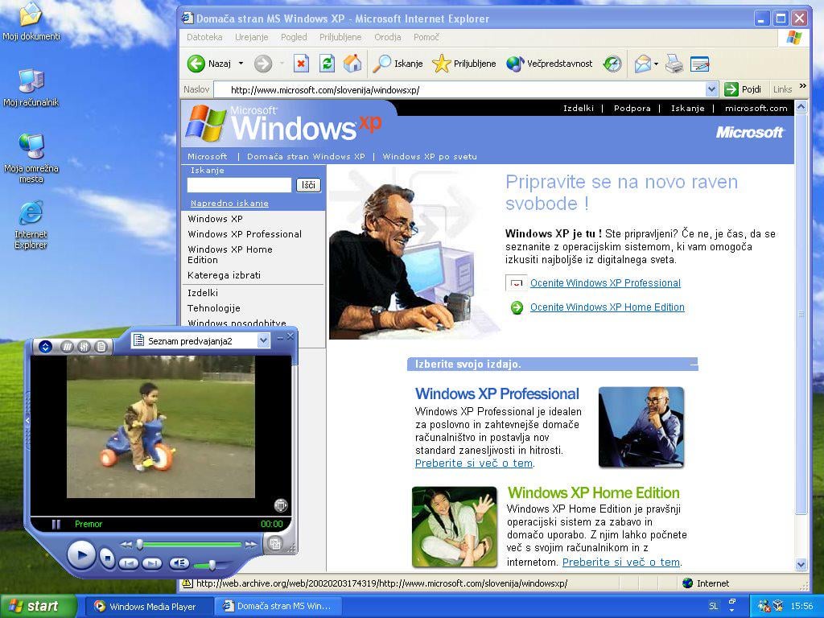Collapse the Izberite svojo izdajo section
The width and height of the screenshot is (824, 618).
point(694,364)
